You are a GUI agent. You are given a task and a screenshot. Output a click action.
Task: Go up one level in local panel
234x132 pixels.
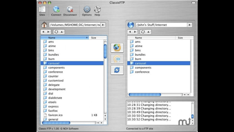point(62,32)
